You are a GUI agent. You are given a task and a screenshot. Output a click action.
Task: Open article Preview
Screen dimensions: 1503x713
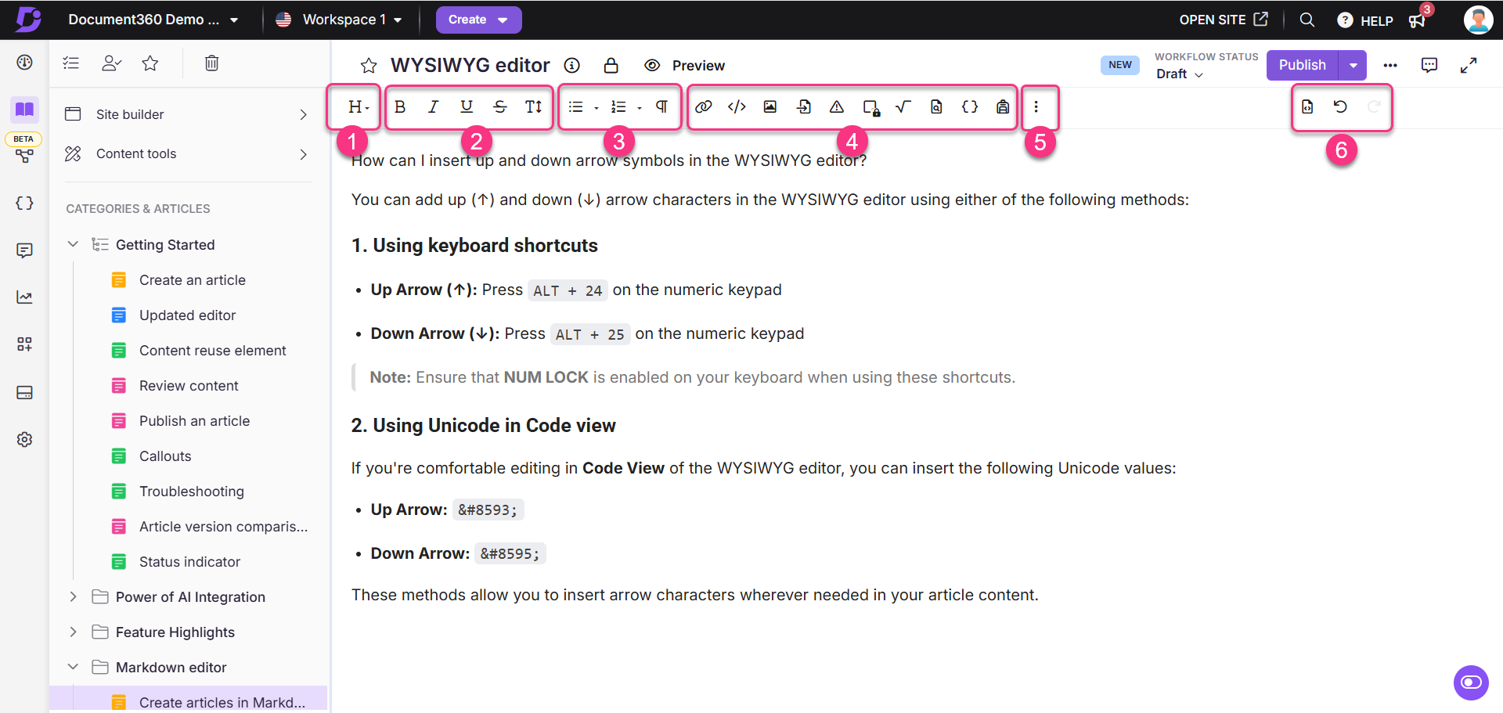[685, 66]
